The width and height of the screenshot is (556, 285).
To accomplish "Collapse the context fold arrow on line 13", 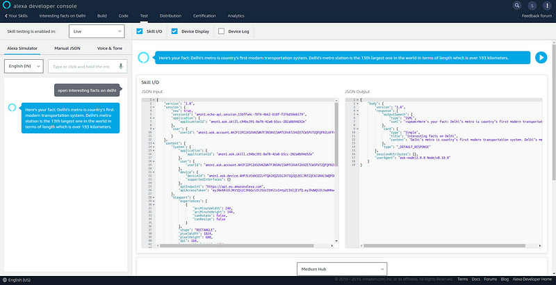I will tap(154, 143).
